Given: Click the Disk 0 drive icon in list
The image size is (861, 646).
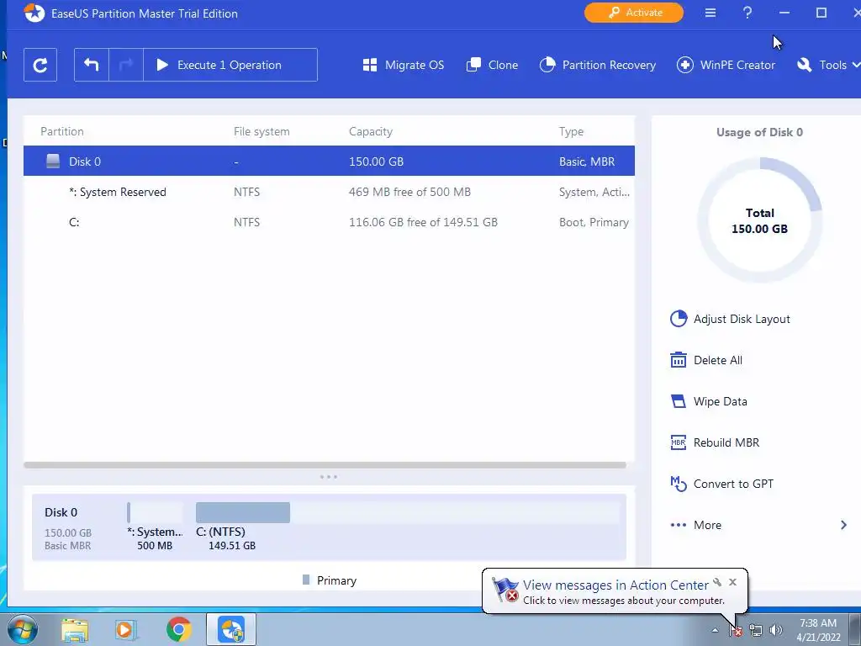Looking at the screenshot, I should [x=53, y=161].
